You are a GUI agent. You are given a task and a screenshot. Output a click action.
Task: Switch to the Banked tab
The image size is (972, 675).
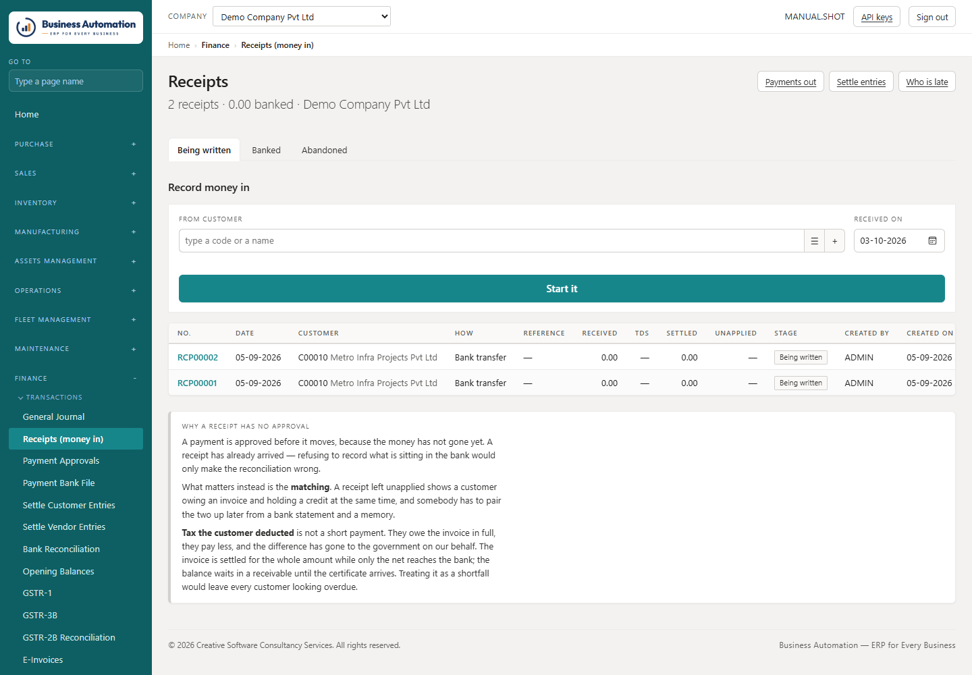pyautogui.click(x=266, y=151)
